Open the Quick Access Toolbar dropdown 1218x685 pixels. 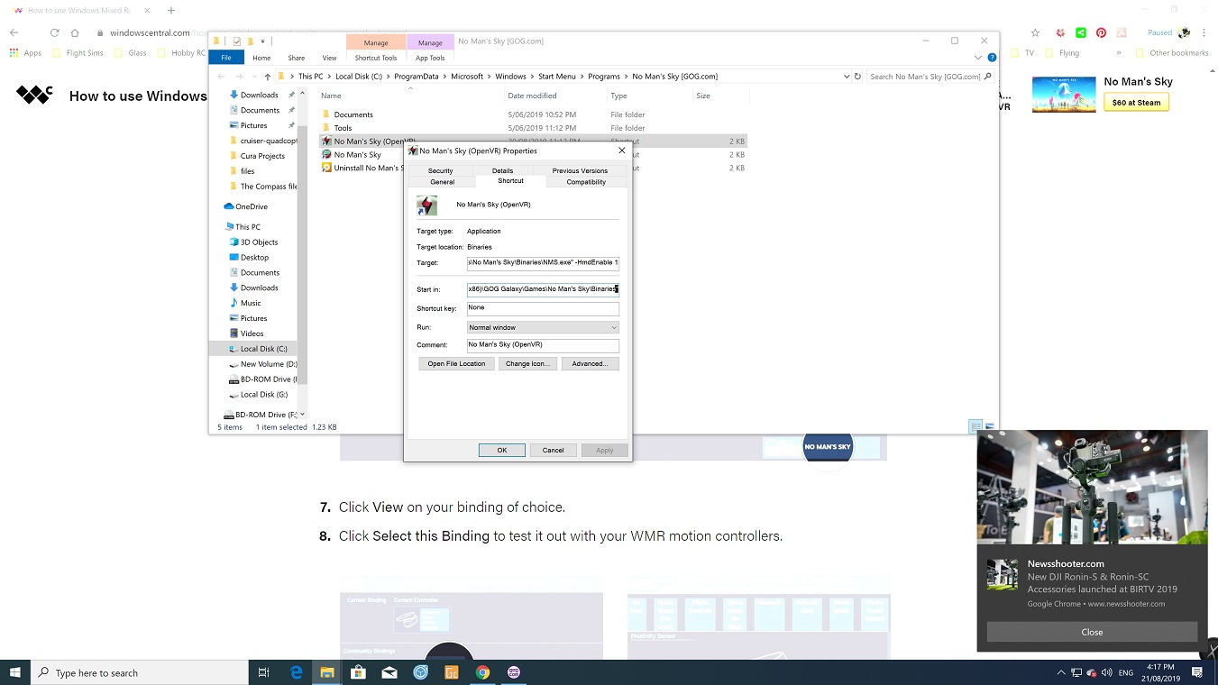pos(262,41)
